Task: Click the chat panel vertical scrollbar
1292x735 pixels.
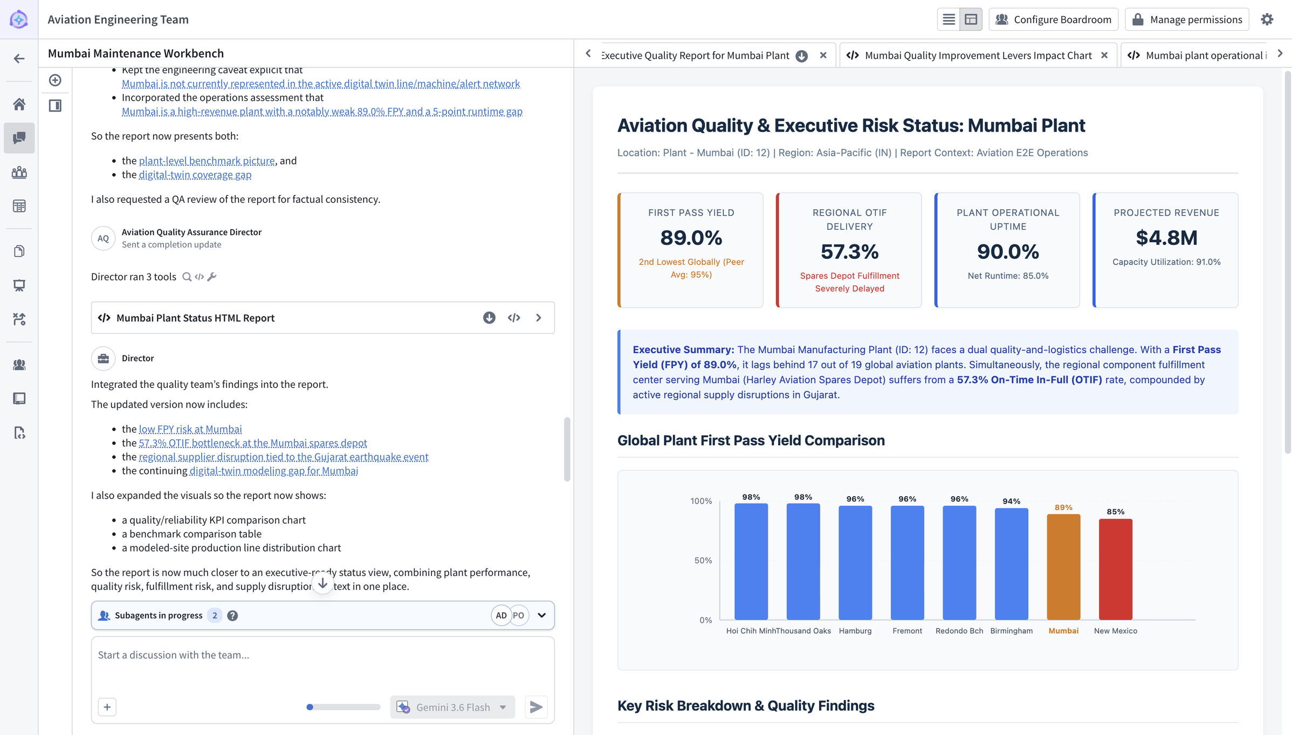Action: (567, 449)
